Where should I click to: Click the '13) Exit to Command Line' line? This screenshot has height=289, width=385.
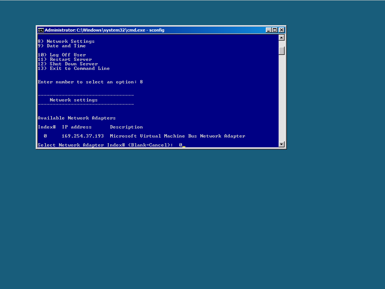[x=74, y=68]
